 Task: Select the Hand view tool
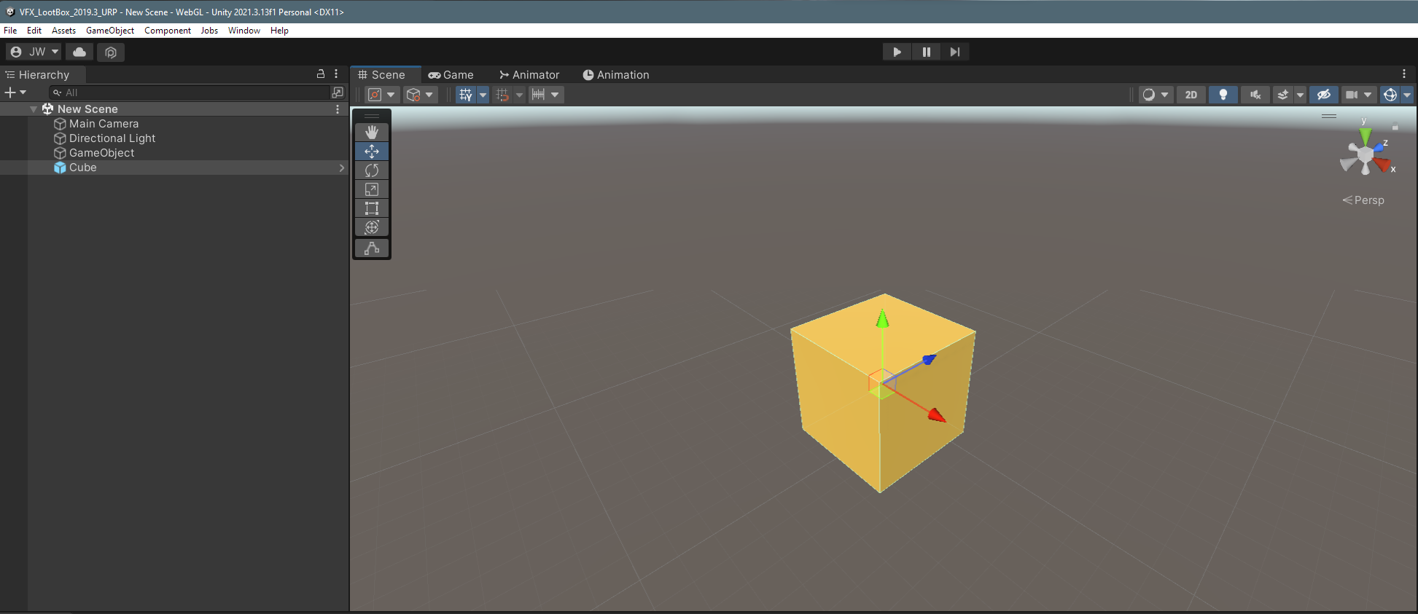point(372,132)
